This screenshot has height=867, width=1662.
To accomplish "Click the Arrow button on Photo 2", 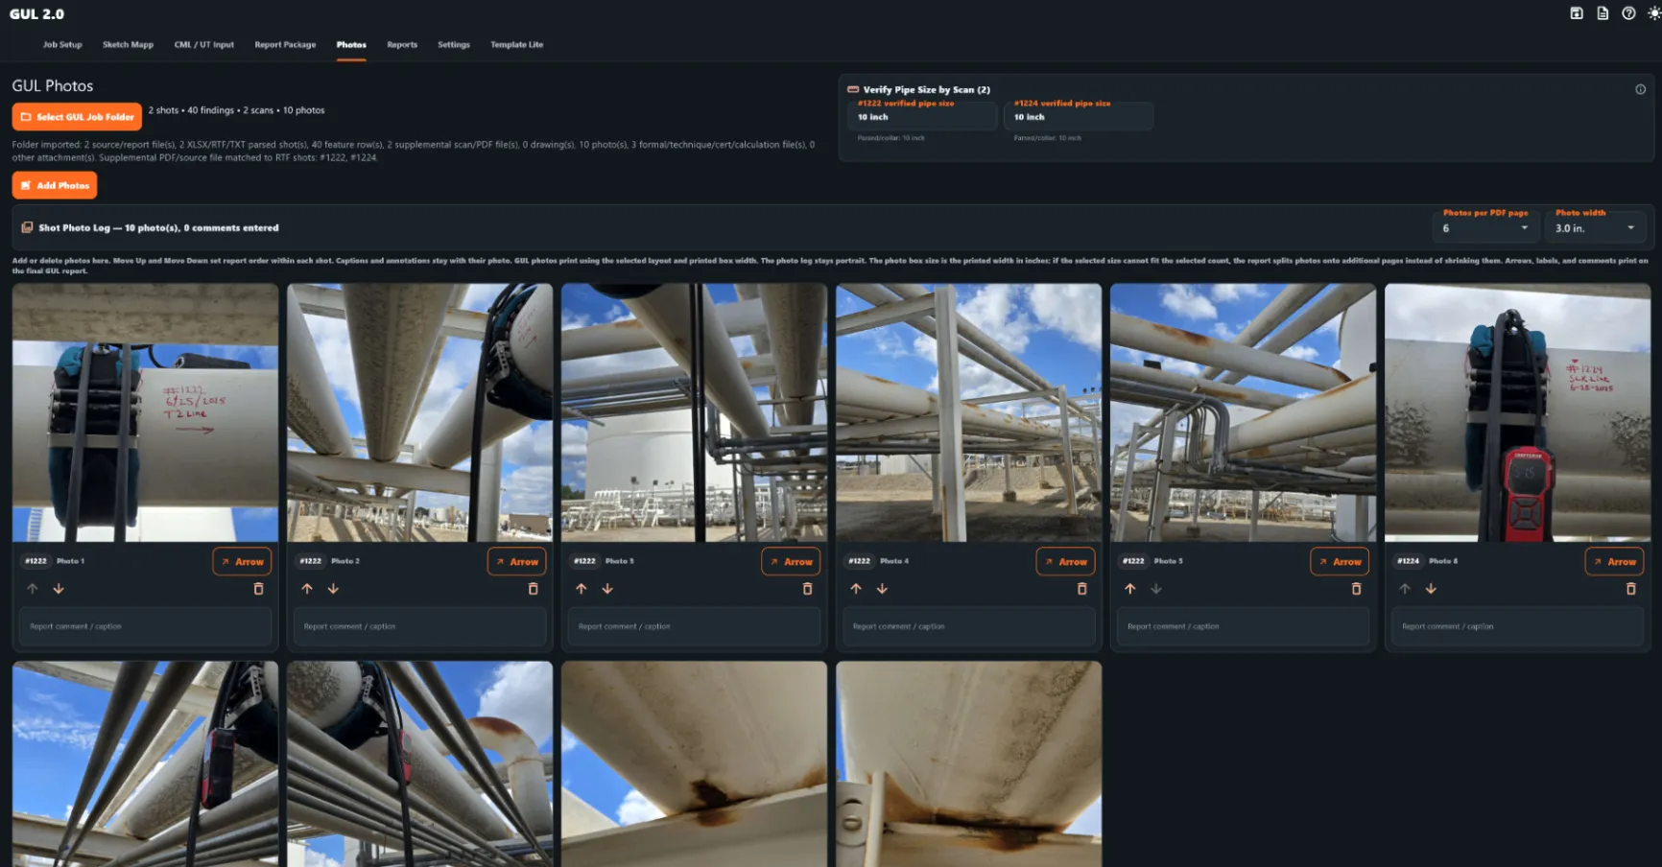I will click(516, 562).
